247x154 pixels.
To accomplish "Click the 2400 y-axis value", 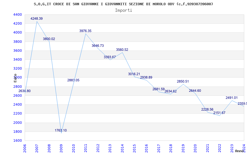I will coord(18,104).
